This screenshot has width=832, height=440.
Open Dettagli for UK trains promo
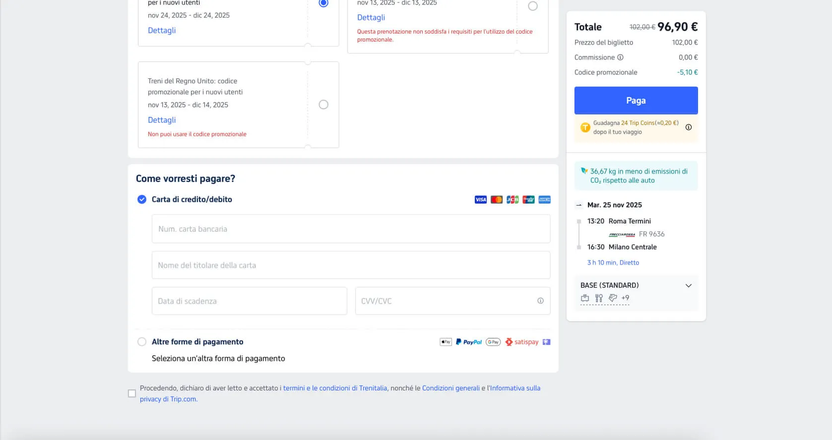pyautogui.click(x=162, y=120)
